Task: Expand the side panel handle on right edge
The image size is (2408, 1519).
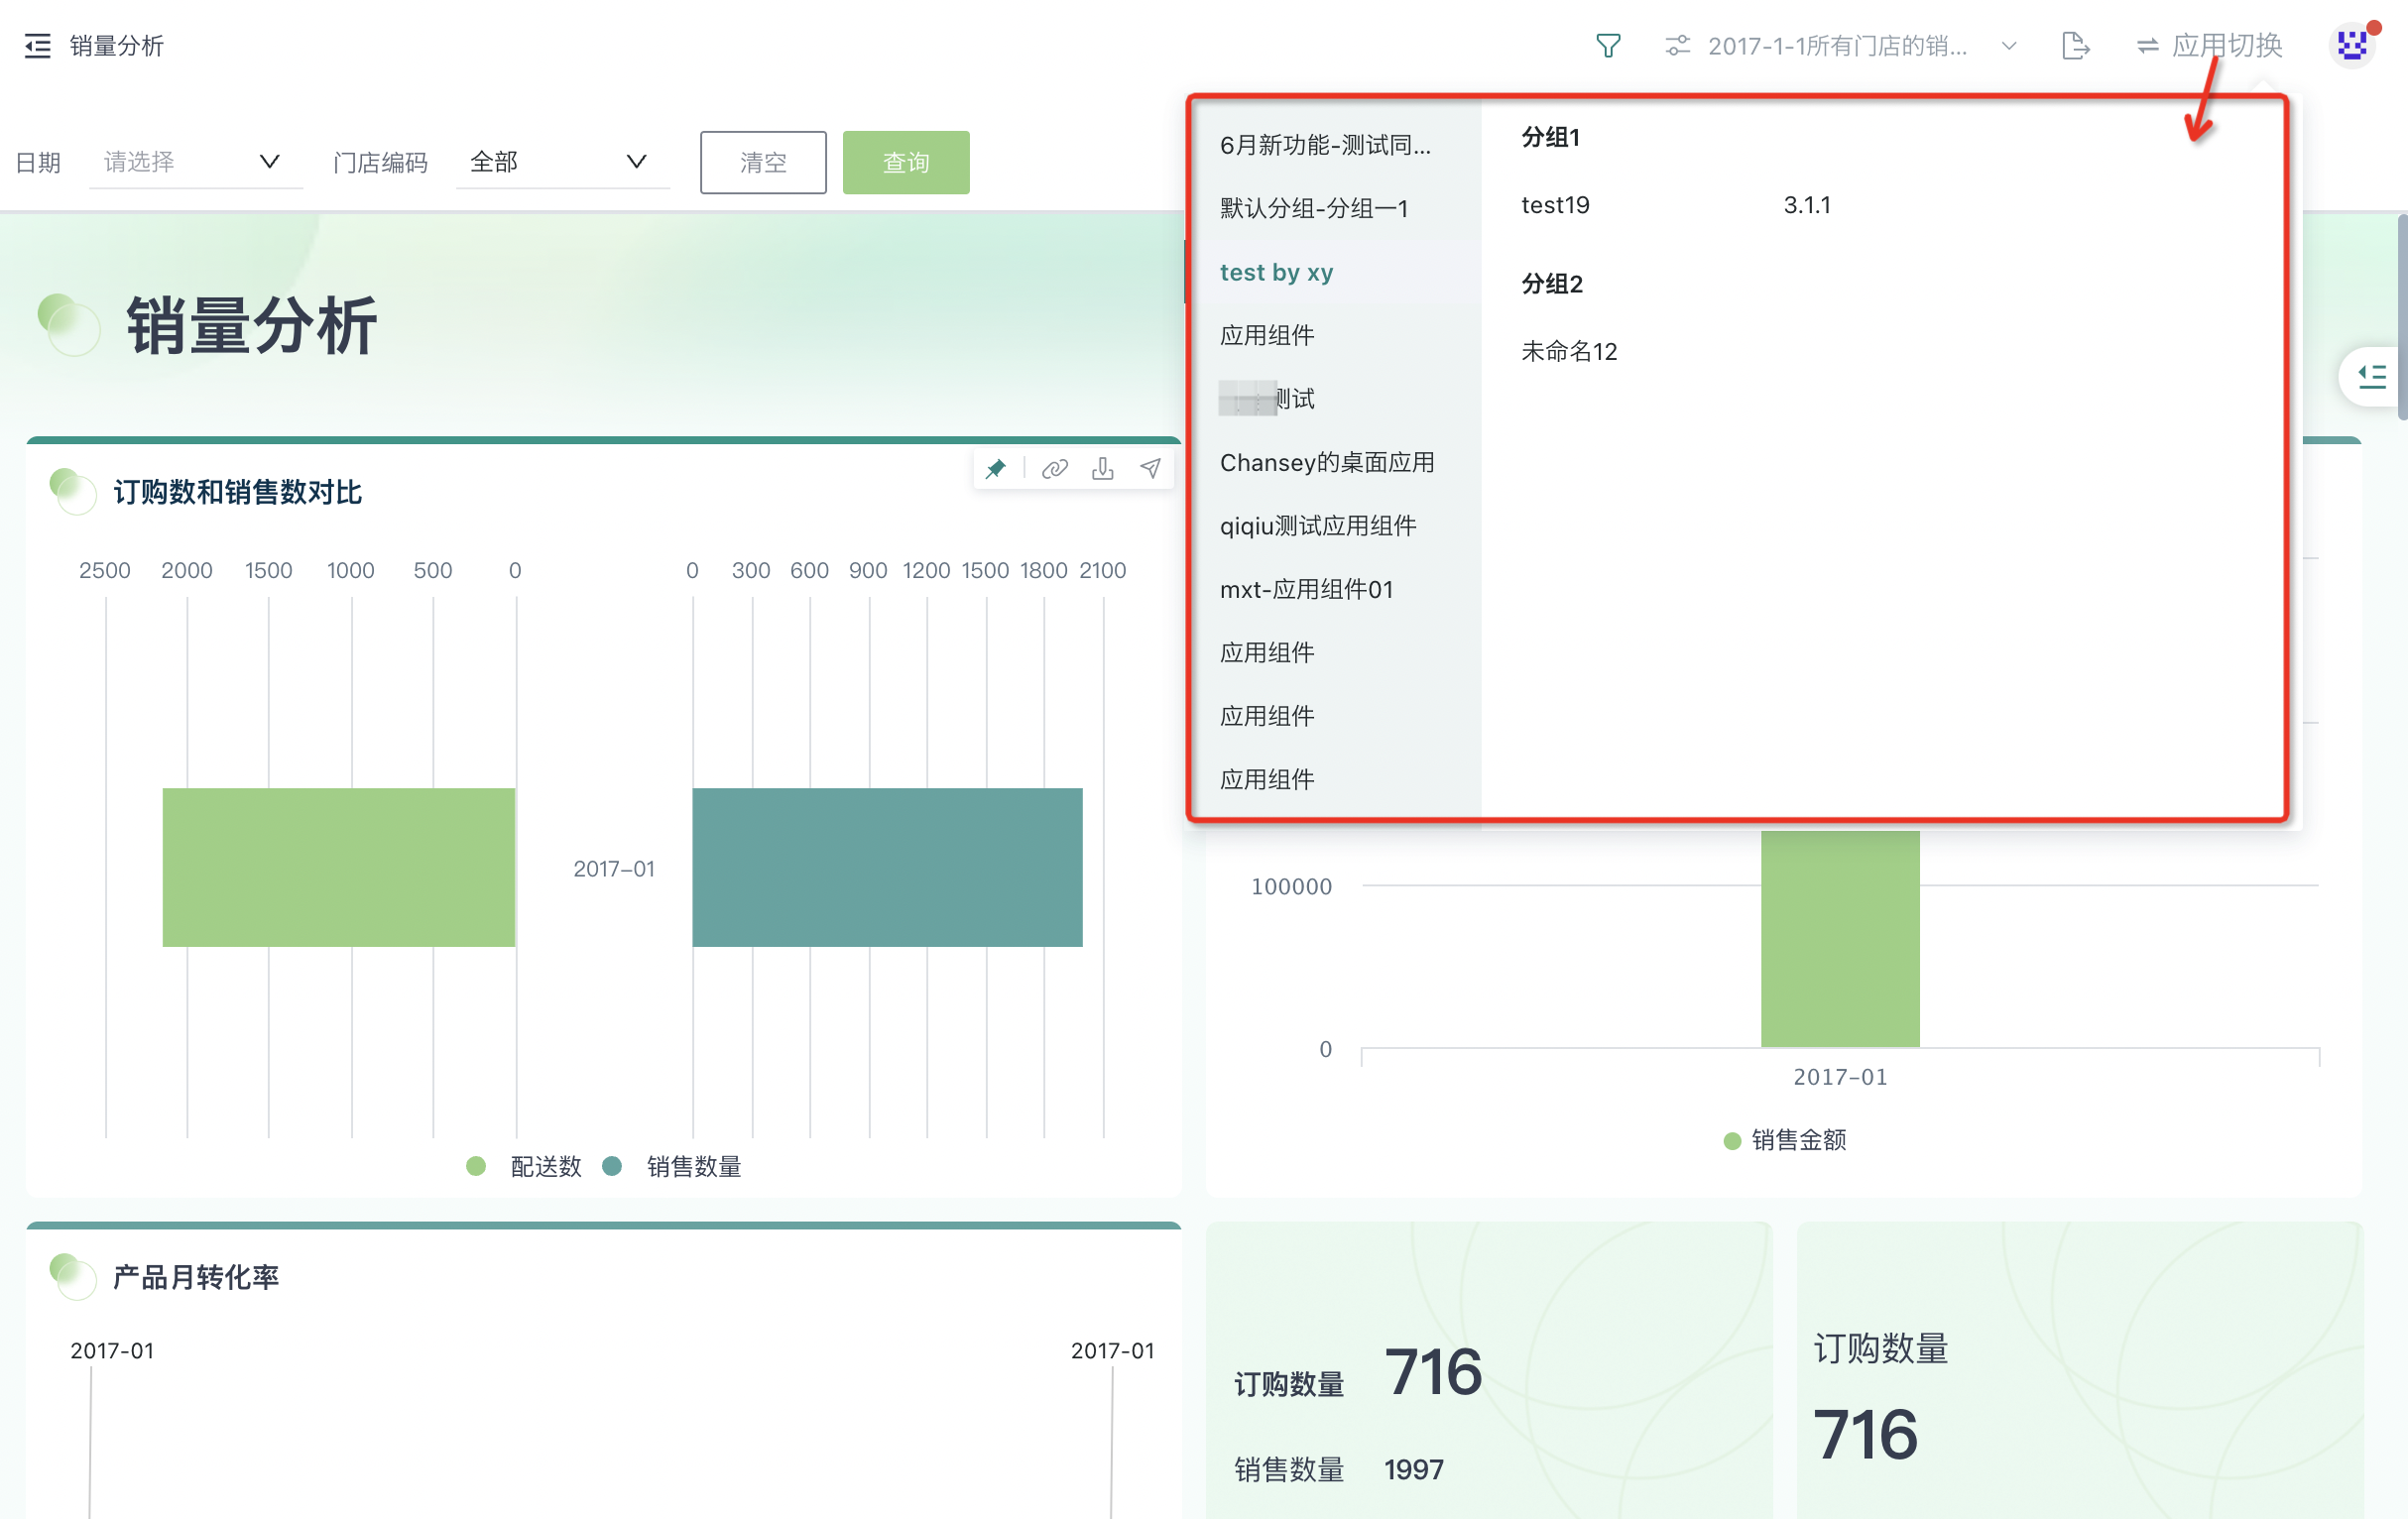Action: click(2371, 377)
